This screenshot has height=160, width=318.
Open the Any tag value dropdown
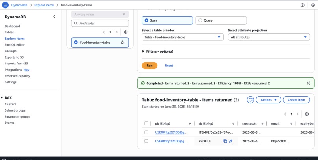(100, 14)
